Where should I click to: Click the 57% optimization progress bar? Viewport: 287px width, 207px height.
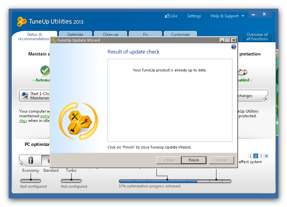[175, 181]
